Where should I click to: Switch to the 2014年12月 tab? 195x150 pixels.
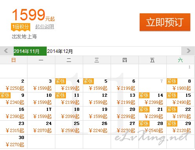point(60,51)
